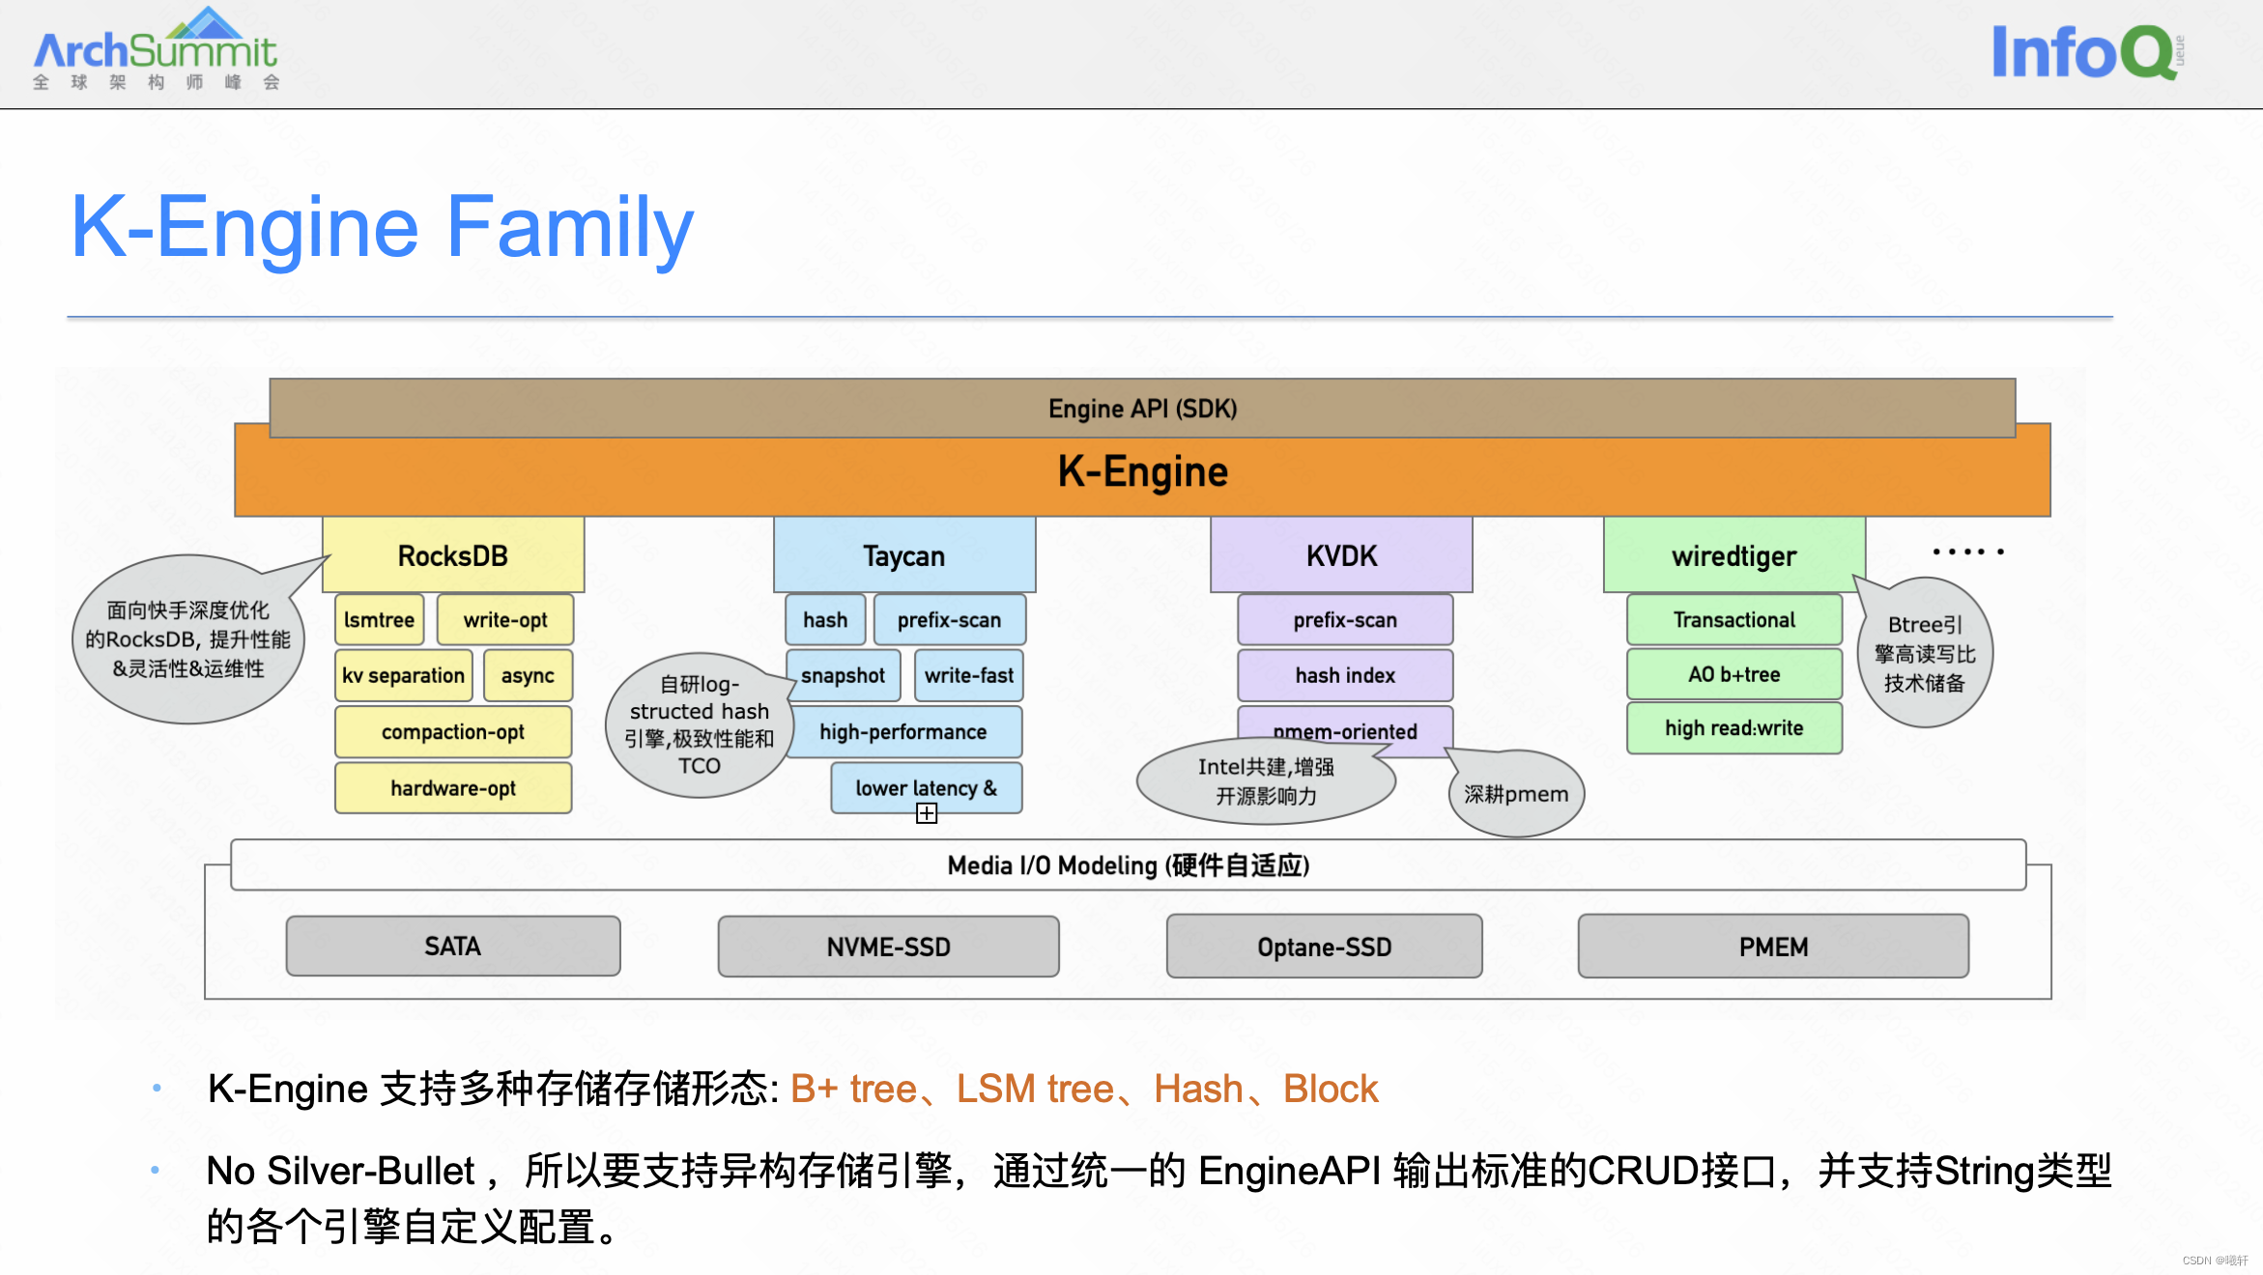Click the wiredtiger box
The image size is (2263, 1275).
click(1734, 555)
